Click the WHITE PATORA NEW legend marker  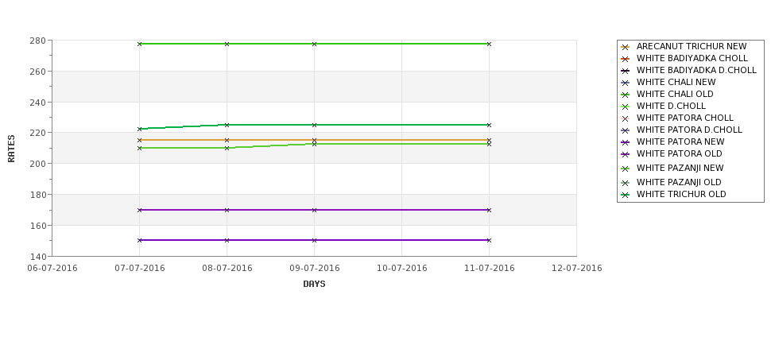click(626, 142)
